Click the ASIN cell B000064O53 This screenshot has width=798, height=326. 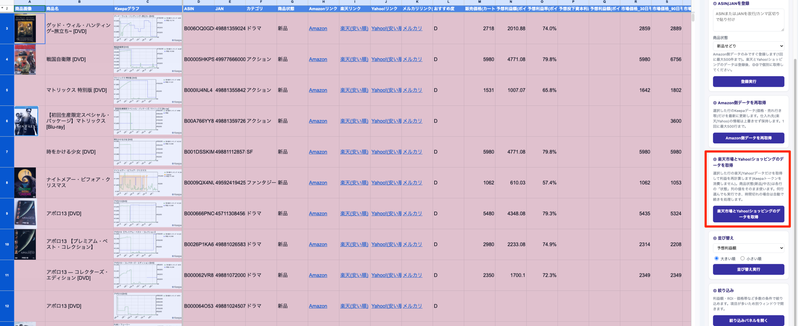pyautogui.click(x=199, y=306)
